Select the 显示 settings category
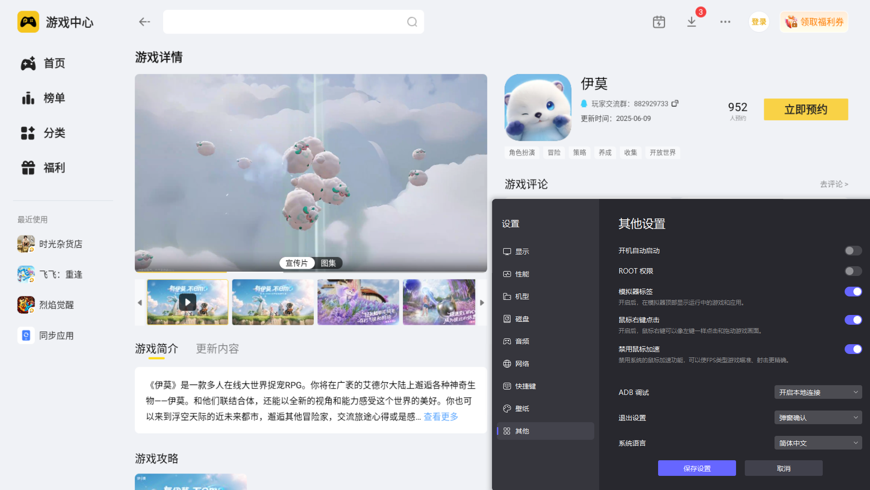The height and width of the screenshot is (490, 870). coord(522,251)
